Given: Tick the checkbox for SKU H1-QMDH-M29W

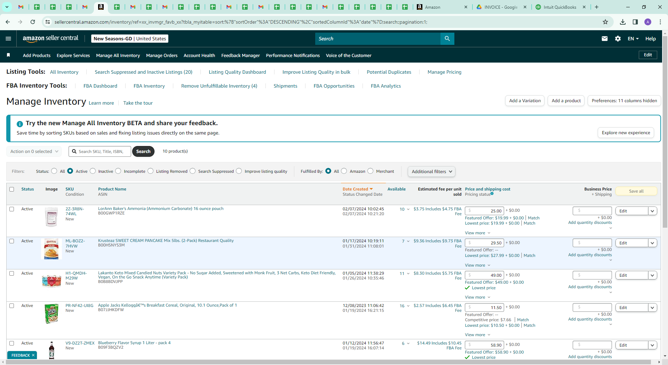Looking at the screenshot, I should (12, 274).
